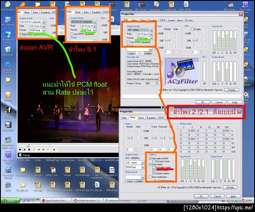Image resolution: width=255 pixels, height=212 pixels.
Task: Open Pin Info tab in upper Properties window
Action: [x=189, y=20]
